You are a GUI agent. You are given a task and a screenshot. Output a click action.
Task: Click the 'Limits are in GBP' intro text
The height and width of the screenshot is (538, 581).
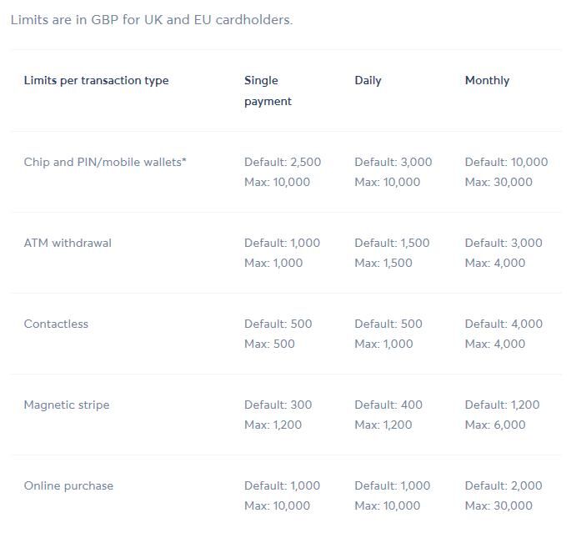[x=152, y=20]
